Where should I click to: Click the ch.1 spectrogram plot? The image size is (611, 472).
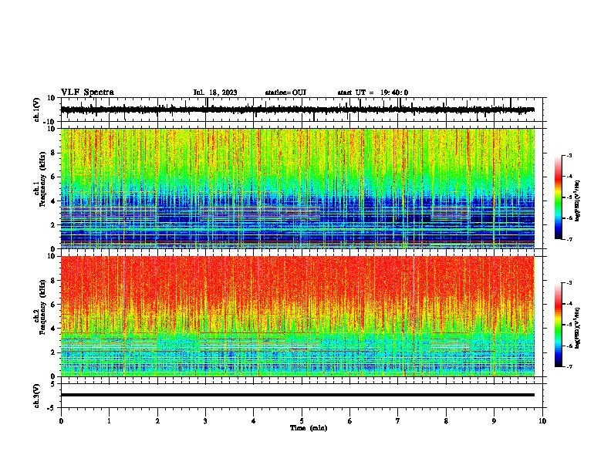pos(297,188)
